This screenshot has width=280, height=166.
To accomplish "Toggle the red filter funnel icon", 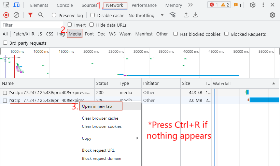I will 30,15.
